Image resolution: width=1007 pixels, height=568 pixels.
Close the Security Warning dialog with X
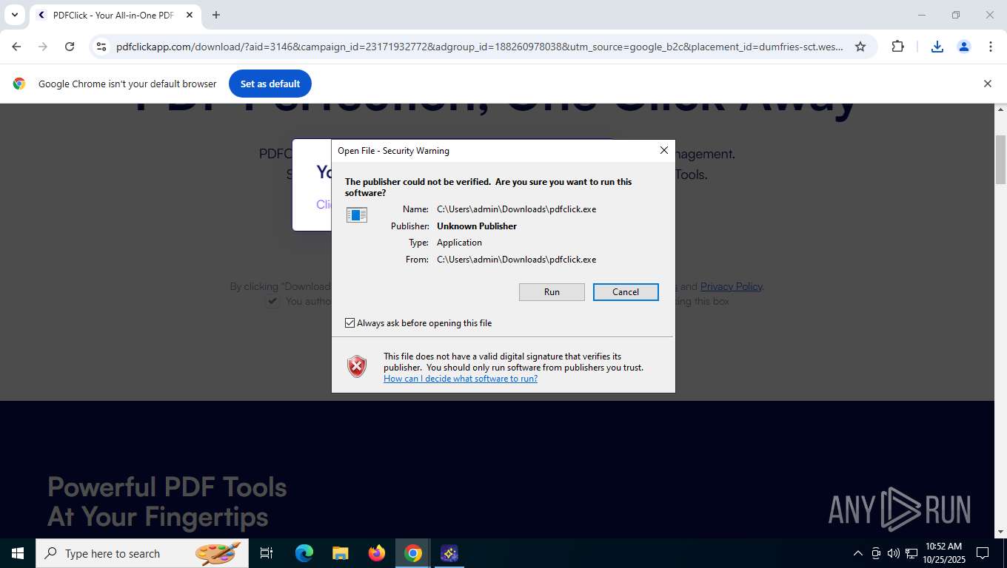(664, 150)
